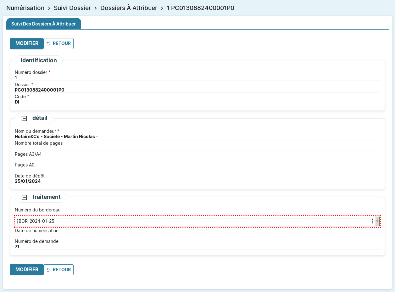Open the bordereau dropdown arrow

click(377, 221)
